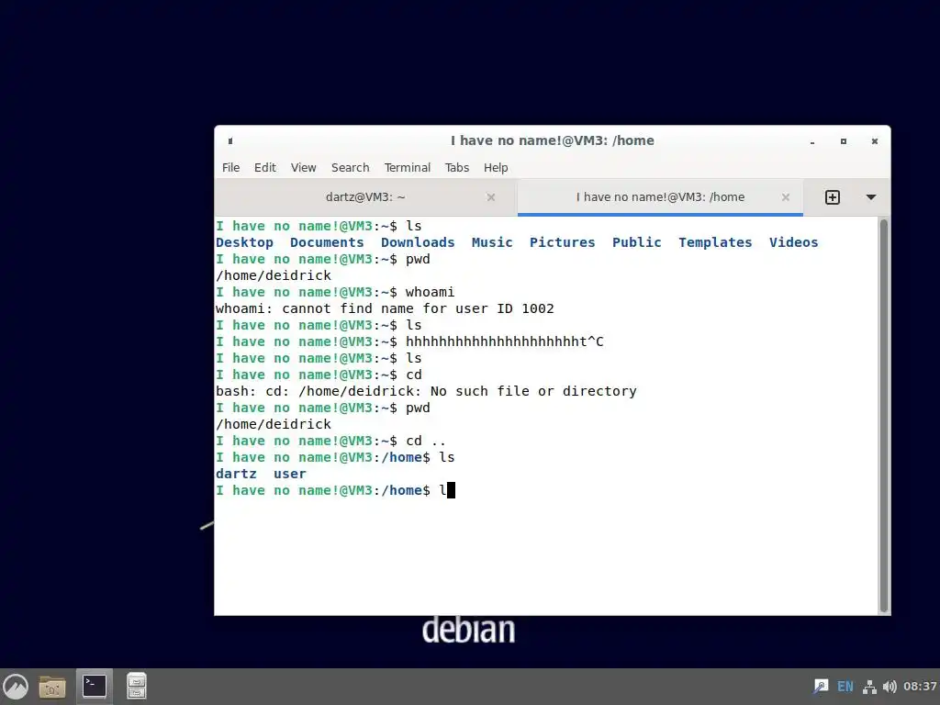Image resolution: width=940 pixels, height=705 pixels.
Task: Open the network status tray icon
Action: 869,687
